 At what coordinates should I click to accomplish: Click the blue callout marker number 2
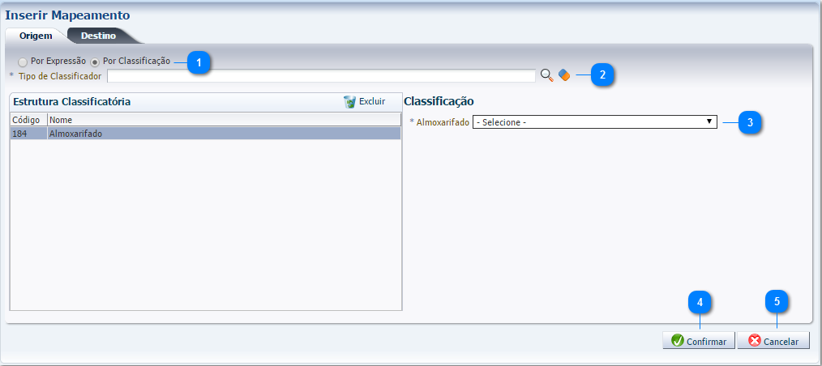tap(602, 75)
